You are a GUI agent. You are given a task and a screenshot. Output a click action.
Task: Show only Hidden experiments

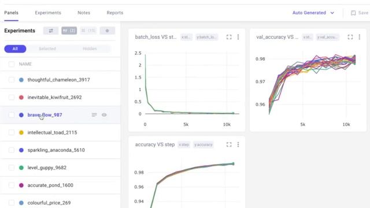(90, 49)
